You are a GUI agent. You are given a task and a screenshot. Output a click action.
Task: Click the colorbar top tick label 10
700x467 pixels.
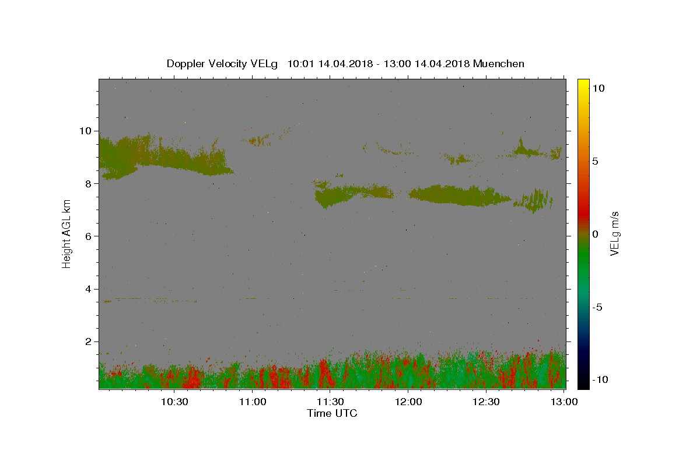(x=598, y=88)
